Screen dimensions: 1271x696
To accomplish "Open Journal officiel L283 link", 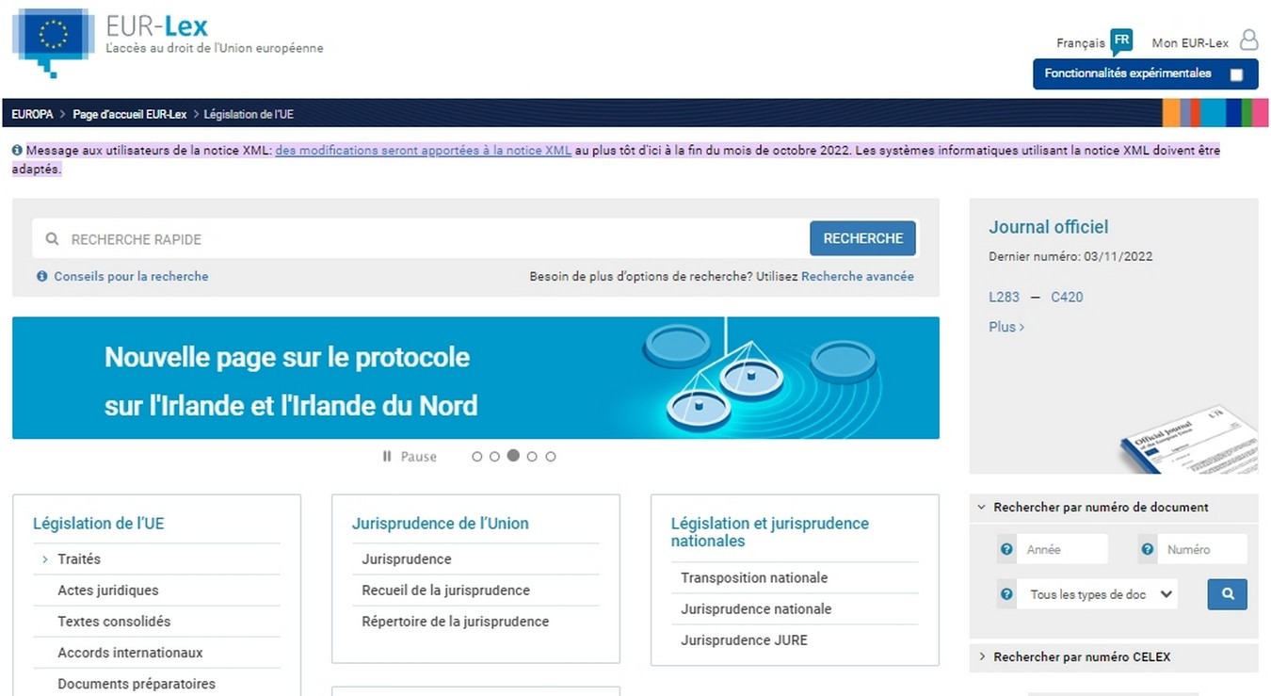I will tap(1004, 297).
